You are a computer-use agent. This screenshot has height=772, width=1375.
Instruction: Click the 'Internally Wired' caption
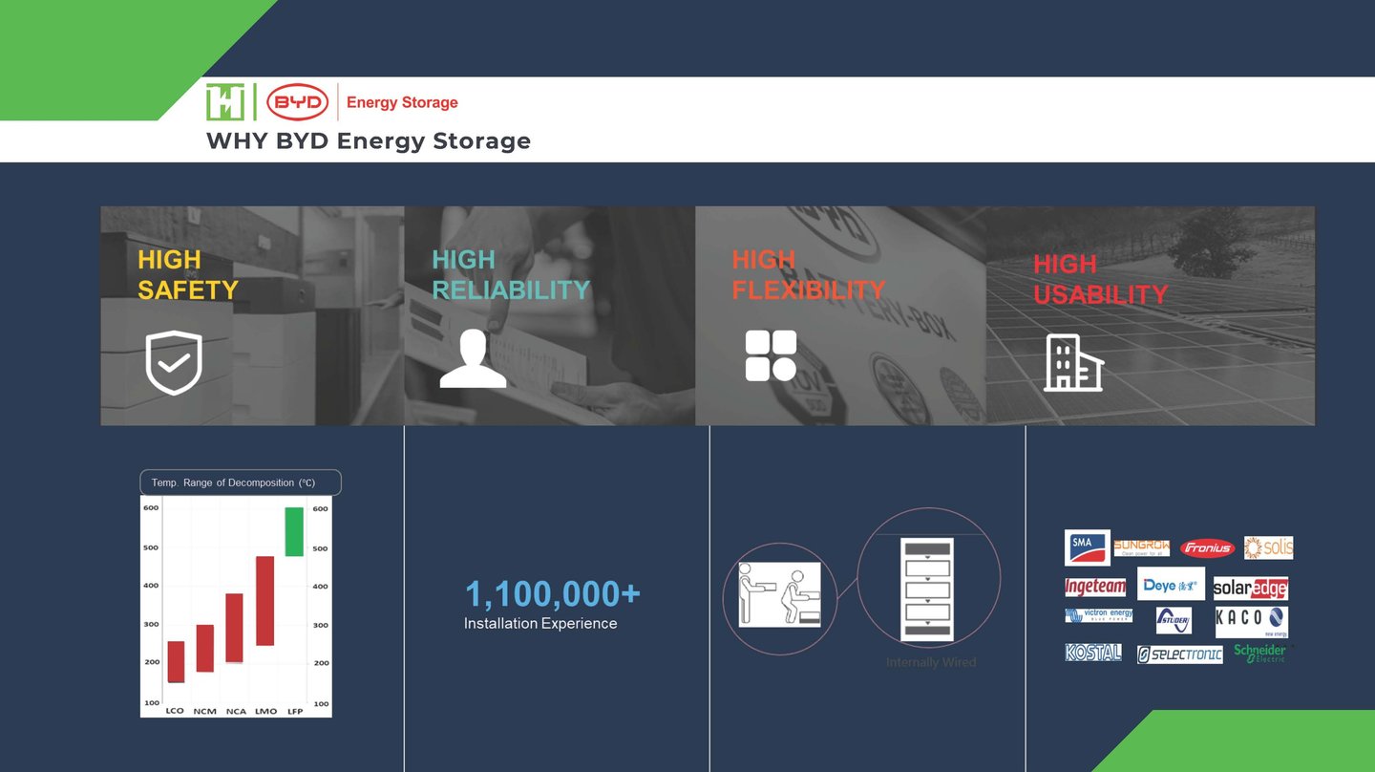(931, 662)
